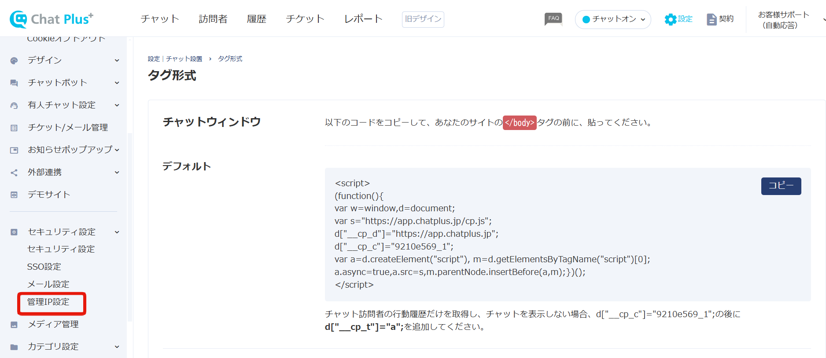Click the Chat Plus logo
Screen dimensions: 826x358
coord(52,19)
